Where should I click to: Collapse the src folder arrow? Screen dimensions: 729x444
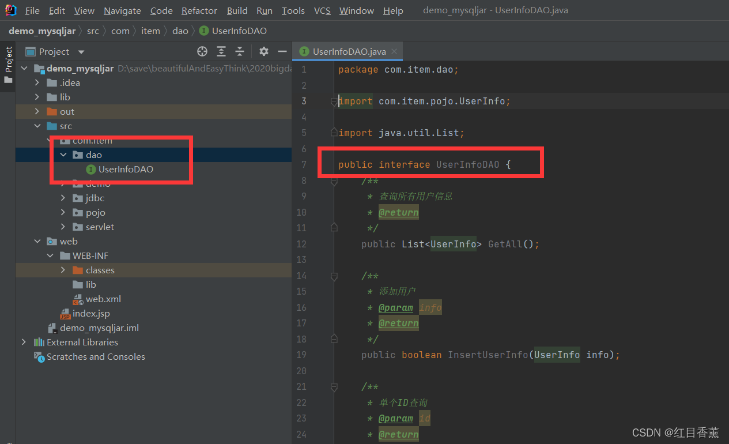pos(37,126)
